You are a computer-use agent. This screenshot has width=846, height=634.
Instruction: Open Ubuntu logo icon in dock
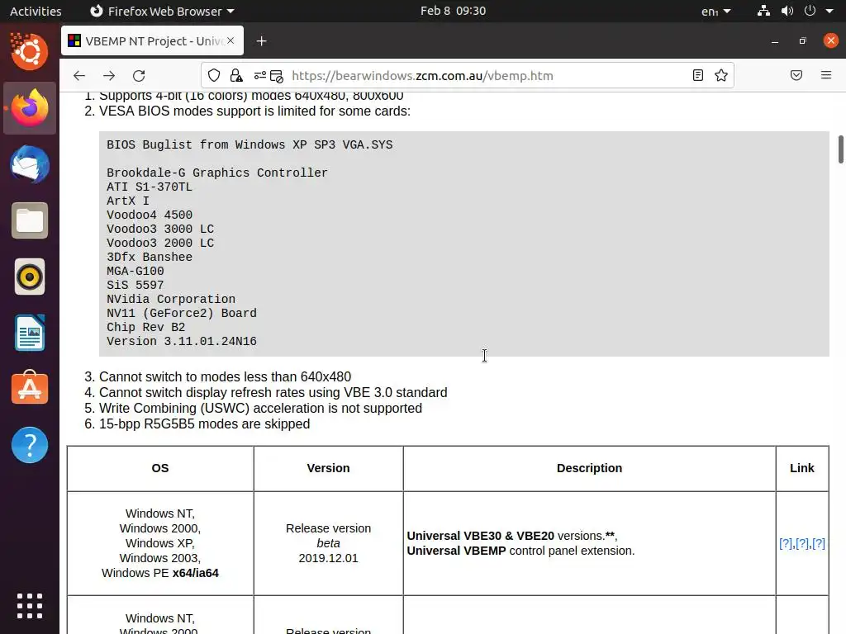(30, 52)
